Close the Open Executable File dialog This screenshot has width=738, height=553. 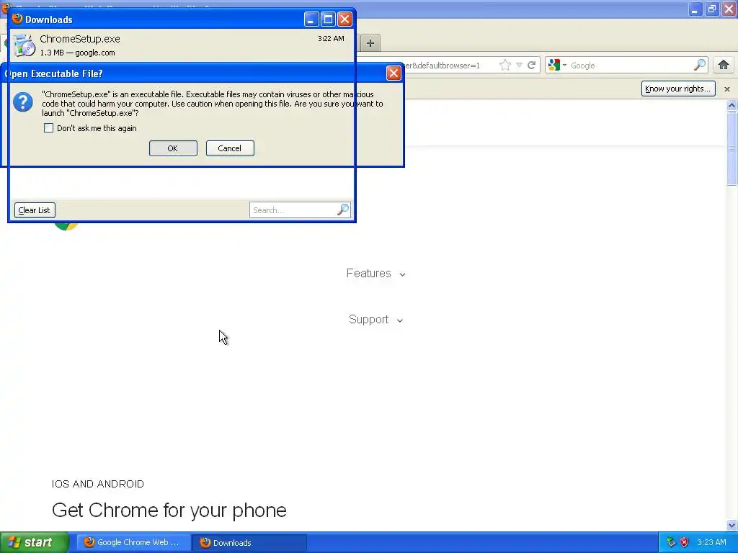(x=394, y=73)
